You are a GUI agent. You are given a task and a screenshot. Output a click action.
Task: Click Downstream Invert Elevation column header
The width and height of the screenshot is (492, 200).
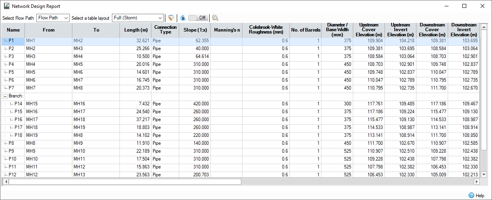point(464,30)
